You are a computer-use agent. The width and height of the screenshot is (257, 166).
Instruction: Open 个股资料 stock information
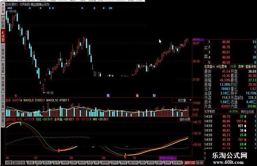click(3, 52)
